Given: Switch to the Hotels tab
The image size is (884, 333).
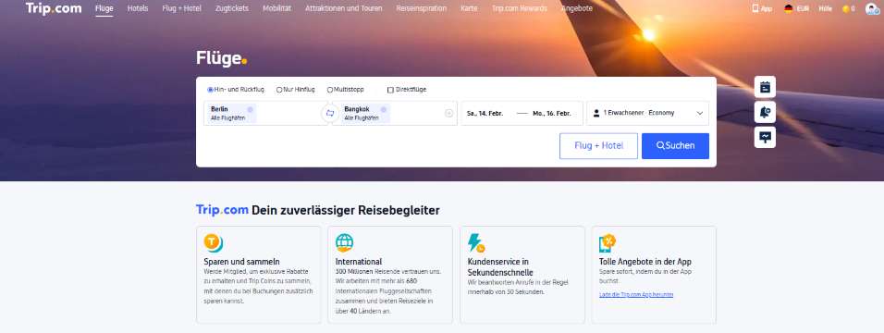Looking at the screenshot, I should click(138, 8).
